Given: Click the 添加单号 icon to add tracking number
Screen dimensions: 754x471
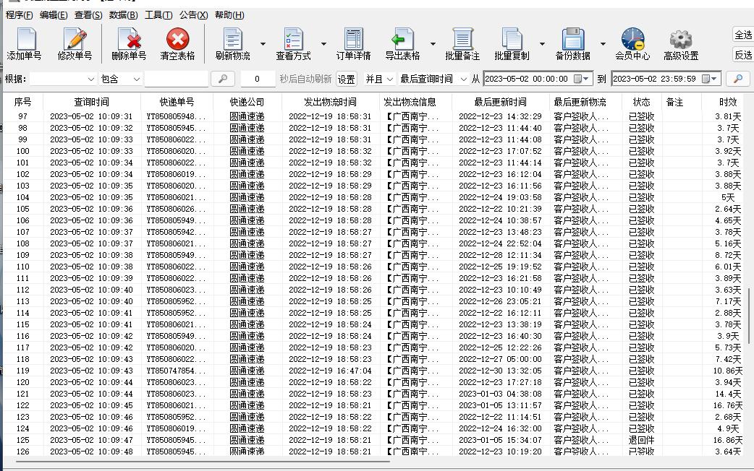Looking at the screenshot, I should [25, 42].
